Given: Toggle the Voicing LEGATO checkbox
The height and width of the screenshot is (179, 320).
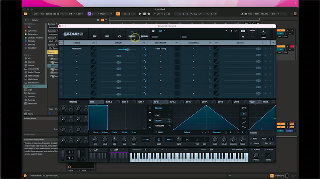Looking at the screenshot, I should (x=251, y=144).
